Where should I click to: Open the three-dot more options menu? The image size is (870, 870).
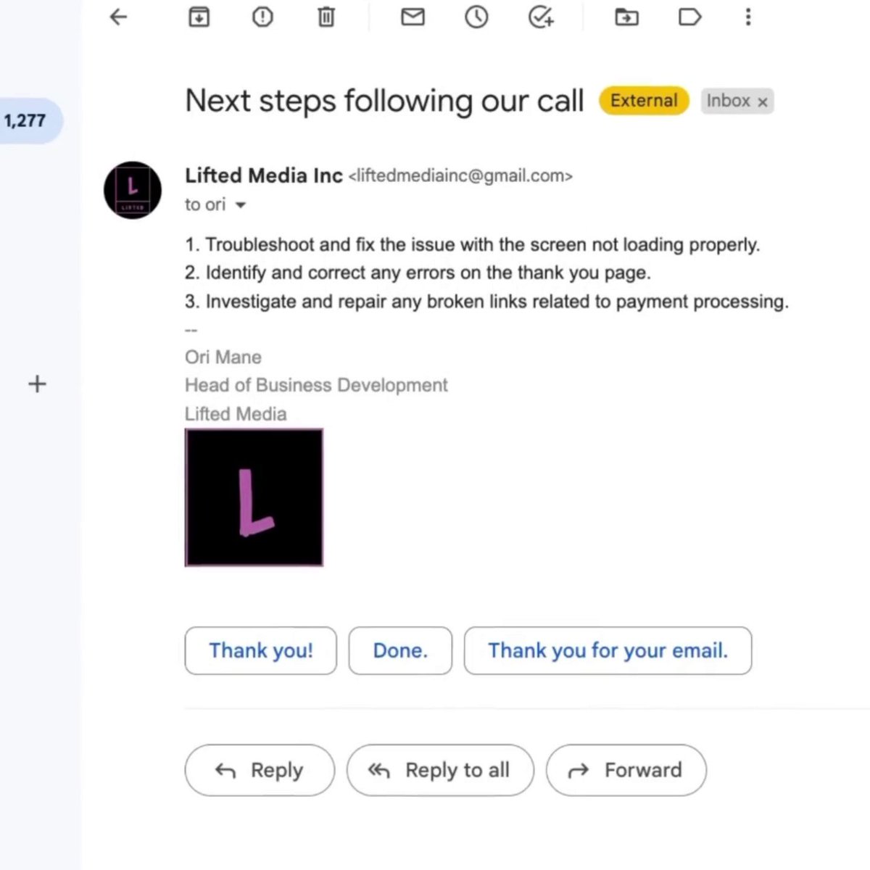tap(748, 17)
